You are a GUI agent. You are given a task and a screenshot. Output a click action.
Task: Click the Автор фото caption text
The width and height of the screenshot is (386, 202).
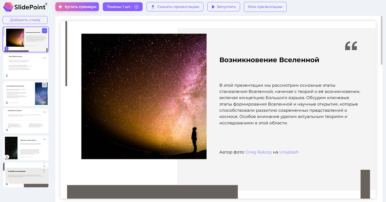click(x=259, y=152)
